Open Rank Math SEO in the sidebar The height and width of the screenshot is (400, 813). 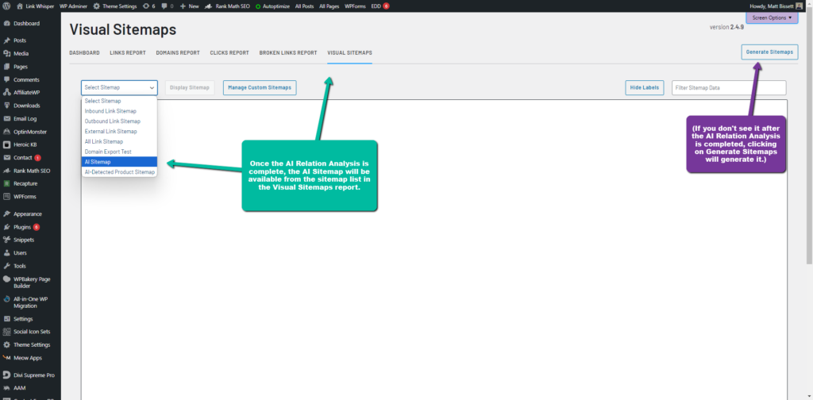[x=31, y=171]
